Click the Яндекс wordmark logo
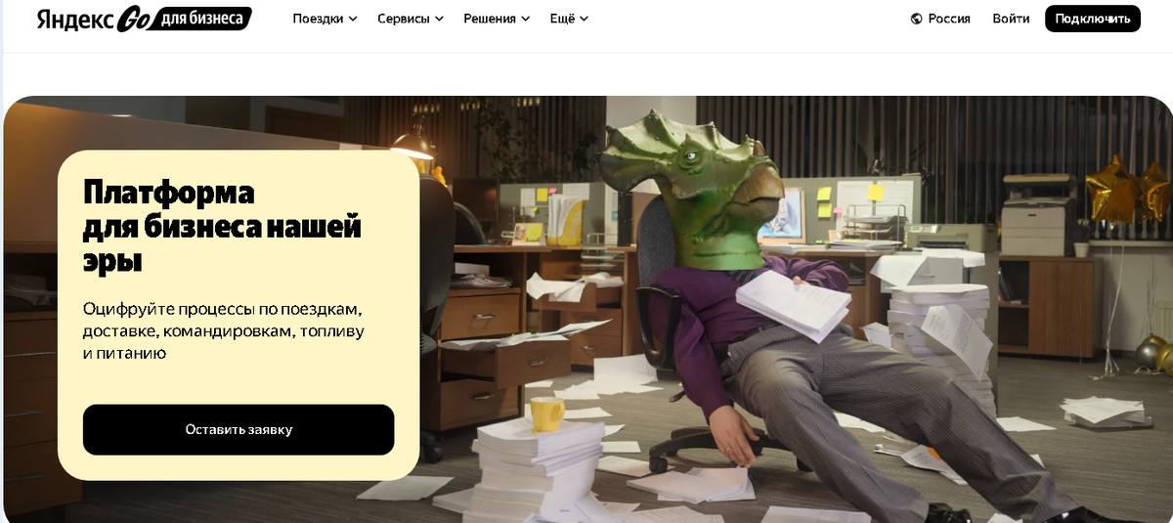This screenshot has width=1173, height=523. click(74, 21)
